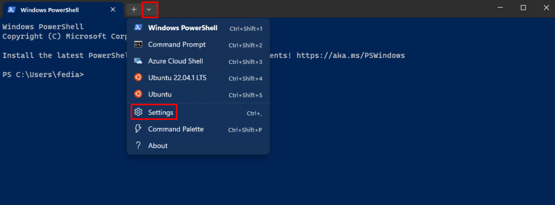Launch the plain Ubuntu profile entry
Viewport: 555px width, 205px height.
coord(198,94)
